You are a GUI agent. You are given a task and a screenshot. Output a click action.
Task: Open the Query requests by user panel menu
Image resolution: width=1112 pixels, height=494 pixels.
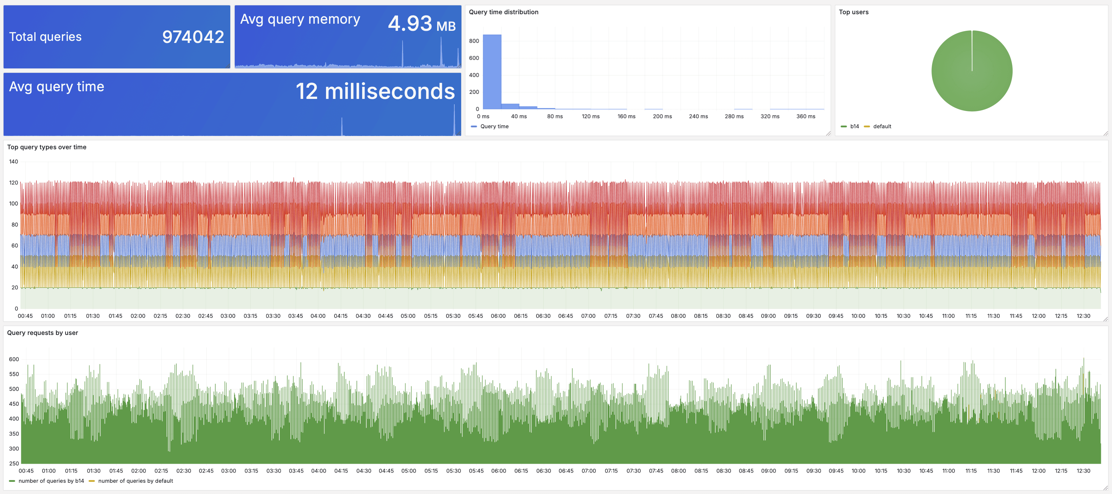(x=42, y=333)
